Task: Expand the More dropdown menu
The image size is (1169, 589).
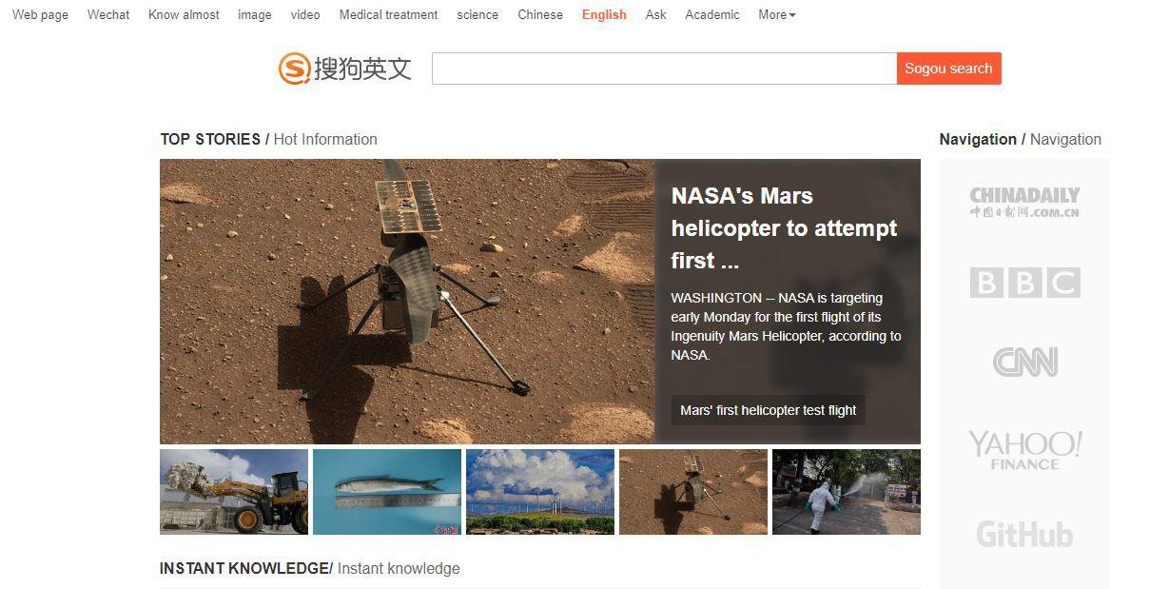Action: [x=777, y=14]
